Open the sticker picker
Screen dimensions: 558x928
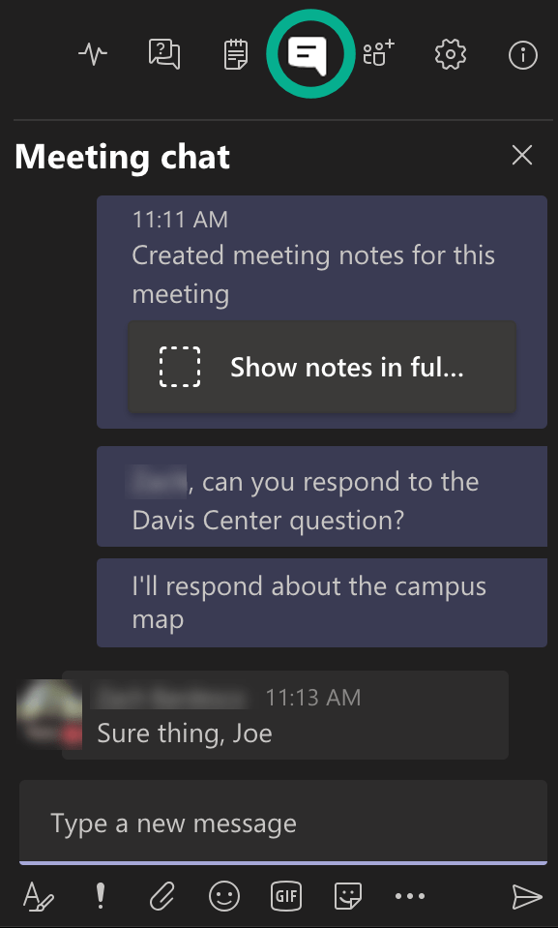[348, 897]
